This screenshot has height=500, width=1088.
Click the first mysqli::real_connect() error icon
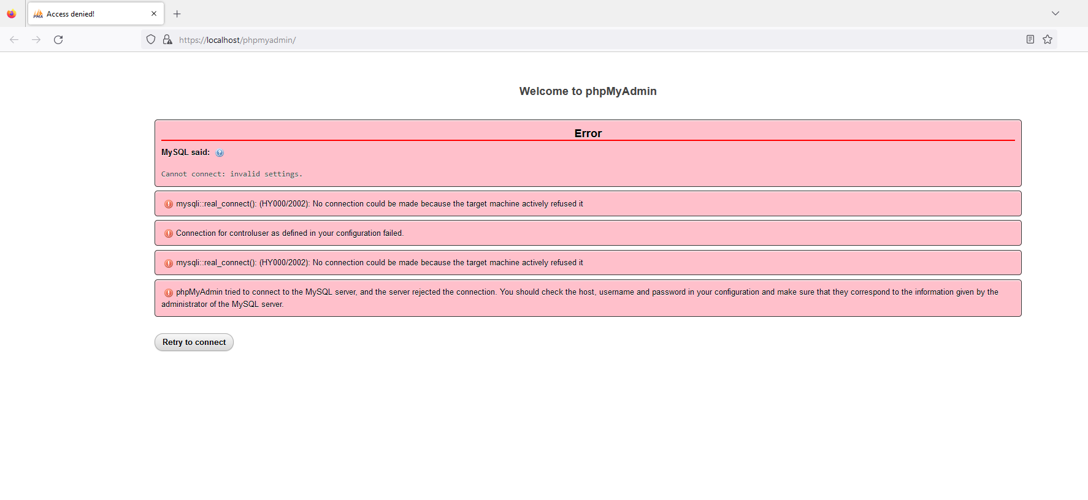(169, 204)
